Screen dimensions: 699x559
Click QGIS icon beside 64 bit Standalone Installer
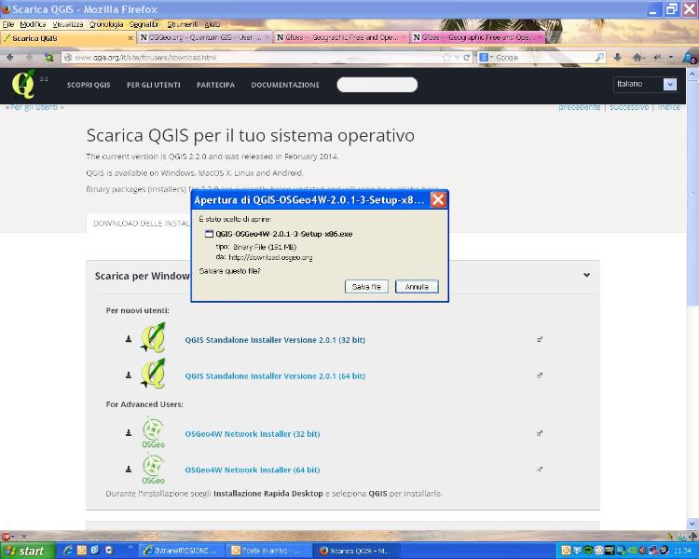click(153, 375)
